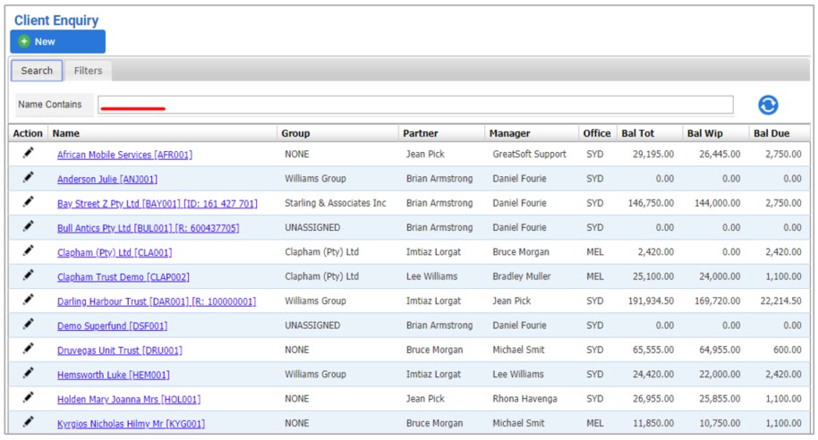Focus the Name Contains input field
The image size is (818, 440).
click(415, 105)
